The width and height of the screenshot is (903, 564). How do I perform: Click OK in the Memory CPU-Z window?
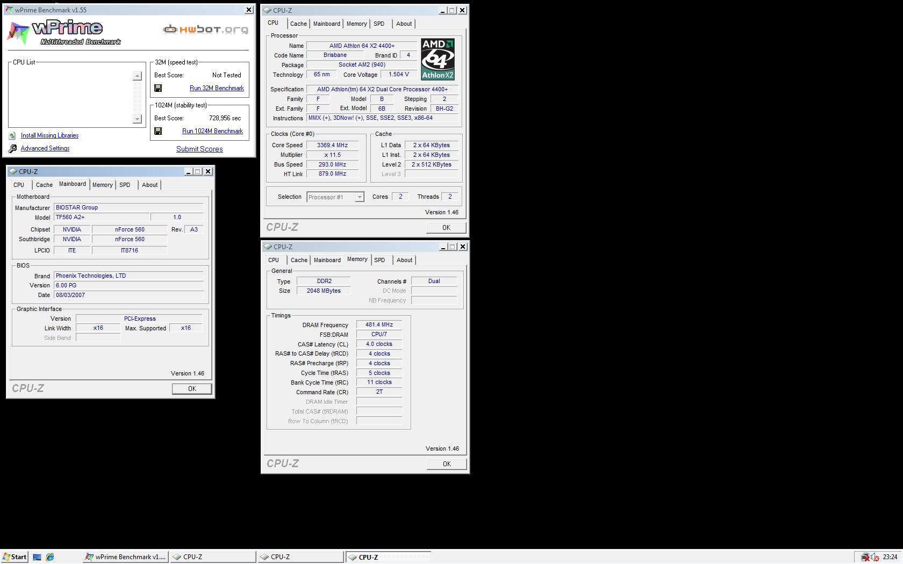(x=447, y=464)
